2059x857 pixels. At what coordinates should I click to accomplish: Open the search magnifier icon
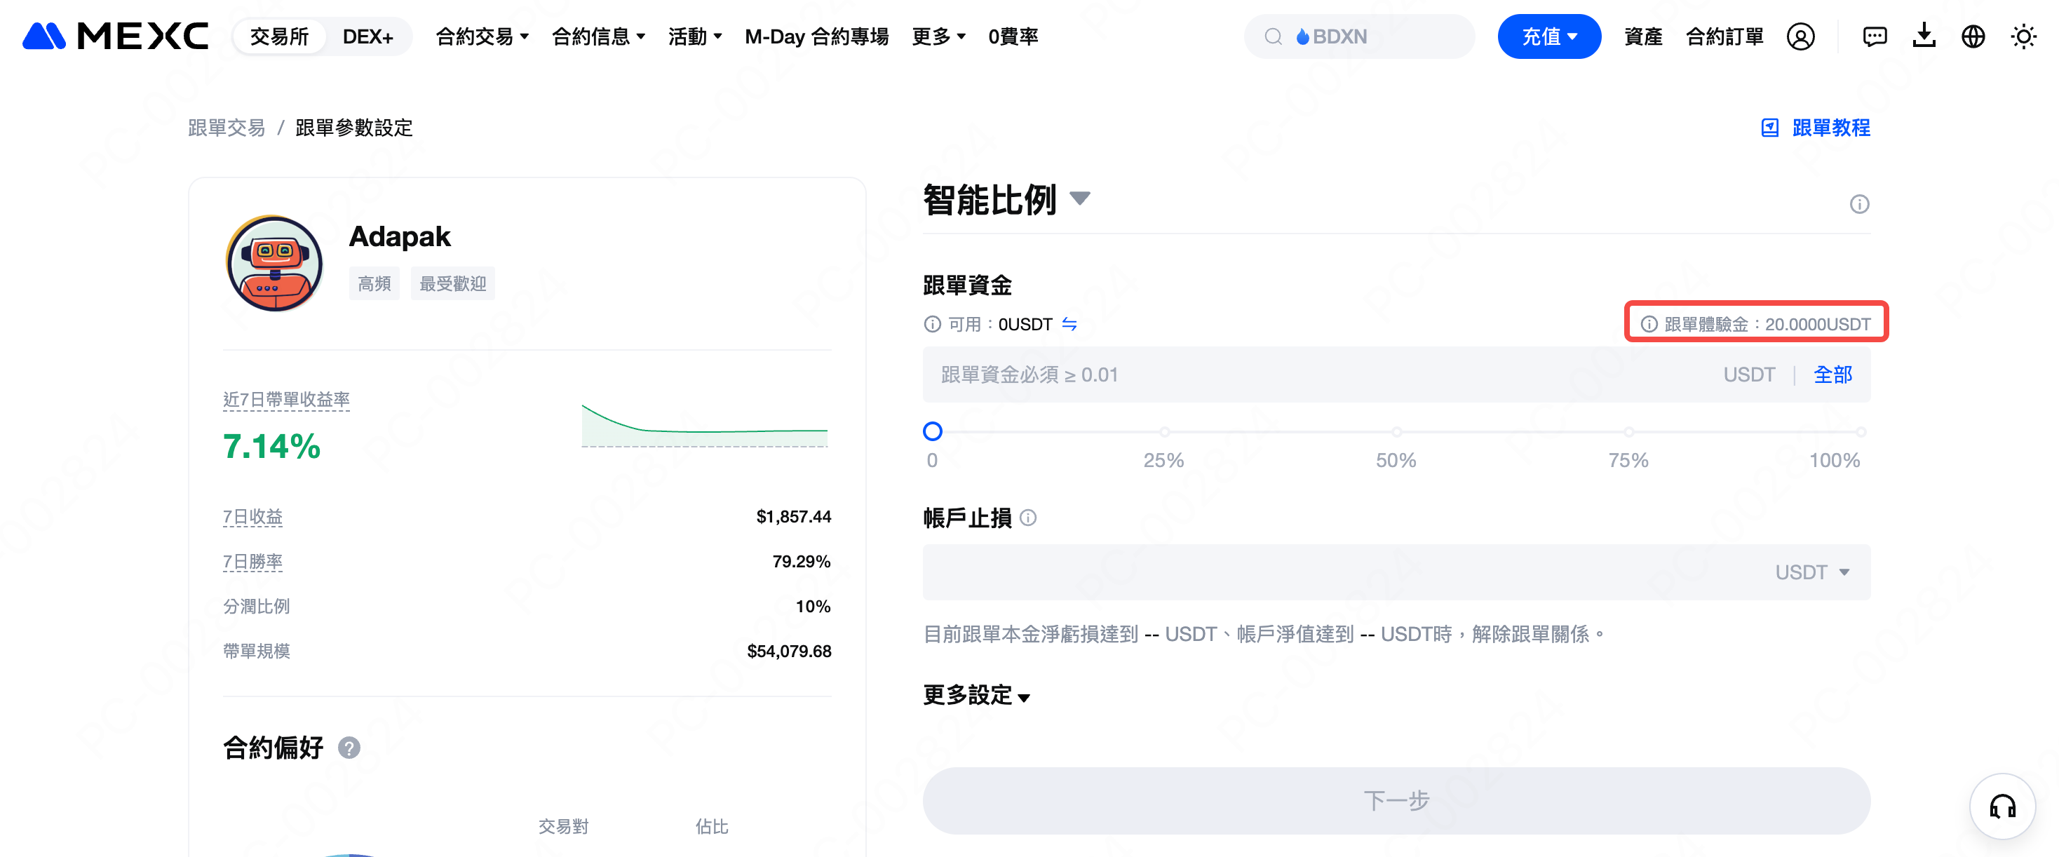tap(1274, 36)
